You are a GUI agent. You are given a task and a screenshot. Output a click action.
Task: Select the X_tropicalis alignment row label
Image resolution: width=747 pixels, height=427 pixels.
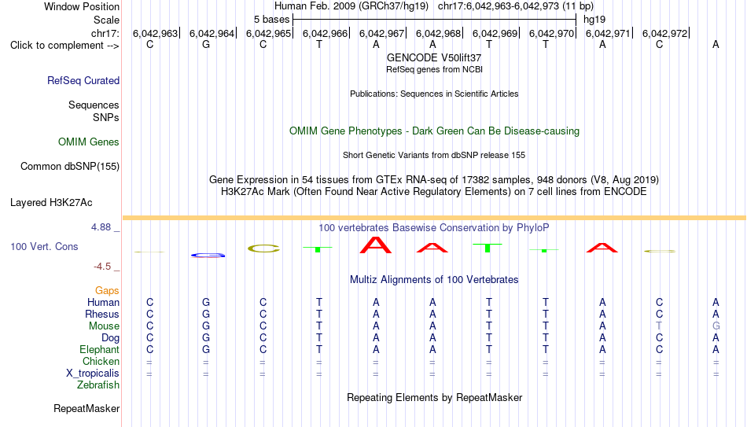coord(93,374)
